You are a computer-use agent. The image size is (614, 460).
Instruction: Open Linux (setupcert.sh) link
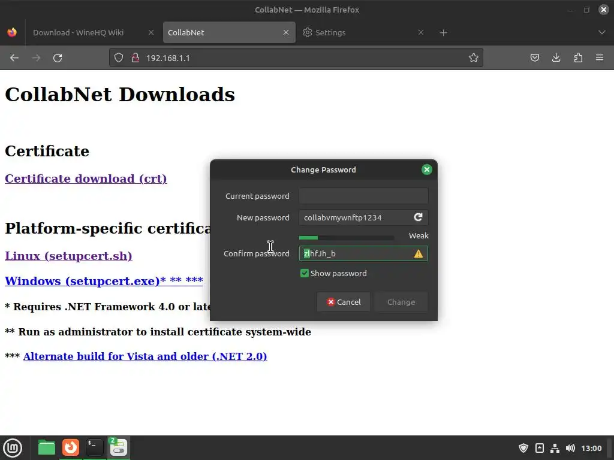pyautogui.click(x=68, y=256)
